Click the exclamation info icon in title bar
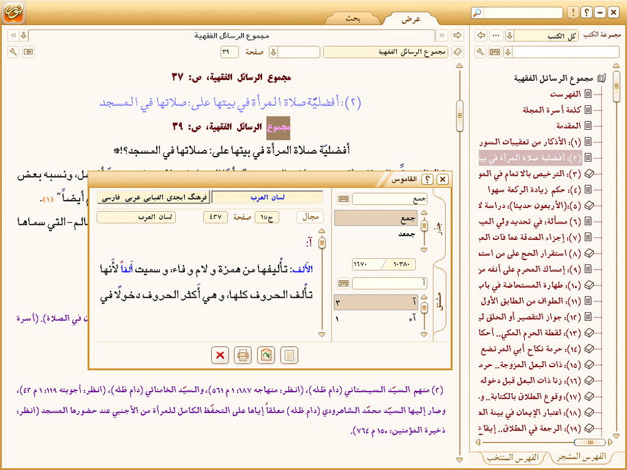Image resolution: width=627 pixels, height=470 pixels. (573, 13)
